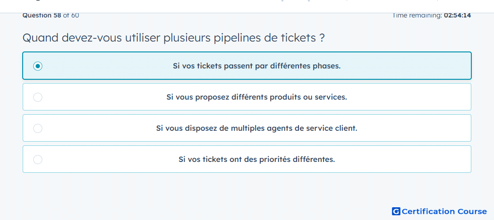Click the word 'Quand' starting the question
The image size is (494, 220).
click(x=41, y=38)
